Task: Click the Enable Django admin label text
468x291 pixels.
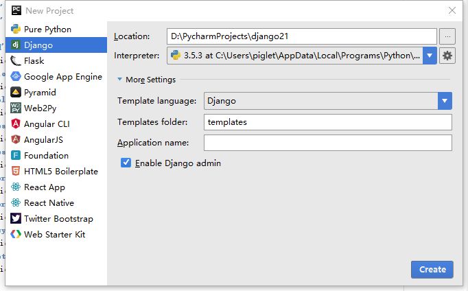Action: 178,163
